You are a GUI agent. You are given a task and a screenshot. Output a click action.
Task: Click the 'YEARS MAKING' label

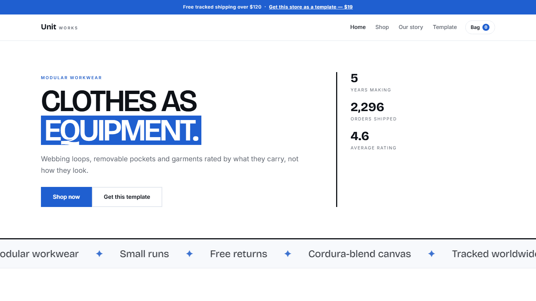pos(371,90)
